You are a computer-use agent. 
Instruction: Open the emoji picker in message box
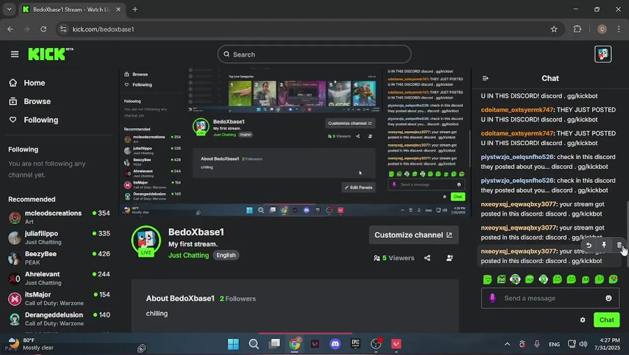[608, 298]
